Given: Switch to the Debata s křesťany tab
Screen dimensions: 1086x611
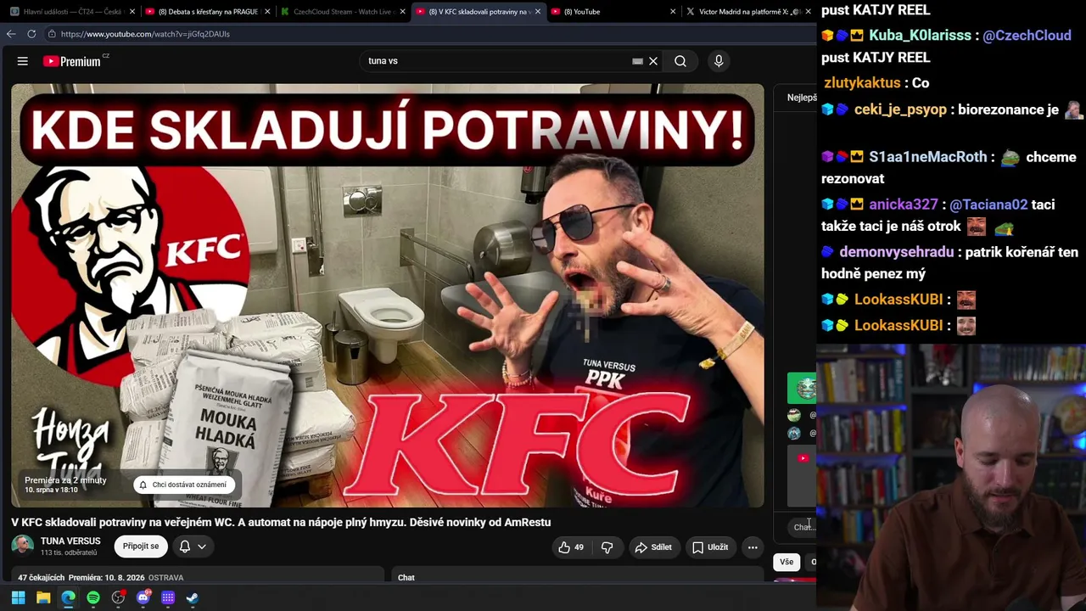Looking at the screenshot, I should pos(207,12).
